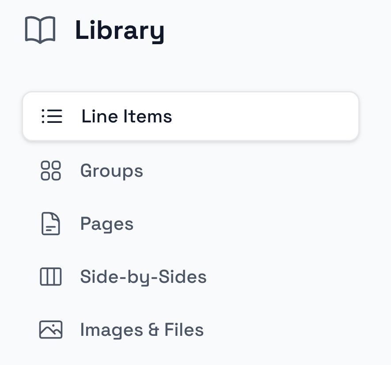Open Images & Files in the Library
The width and height of the screenshot is (391, 365).
click(x=141, y=330)
